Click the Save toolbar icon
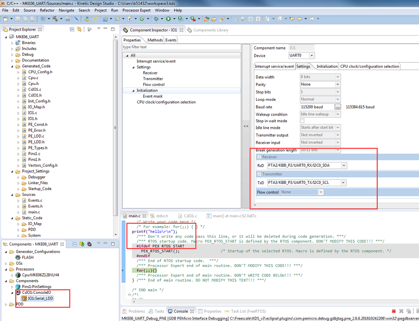 click(18, 19)
